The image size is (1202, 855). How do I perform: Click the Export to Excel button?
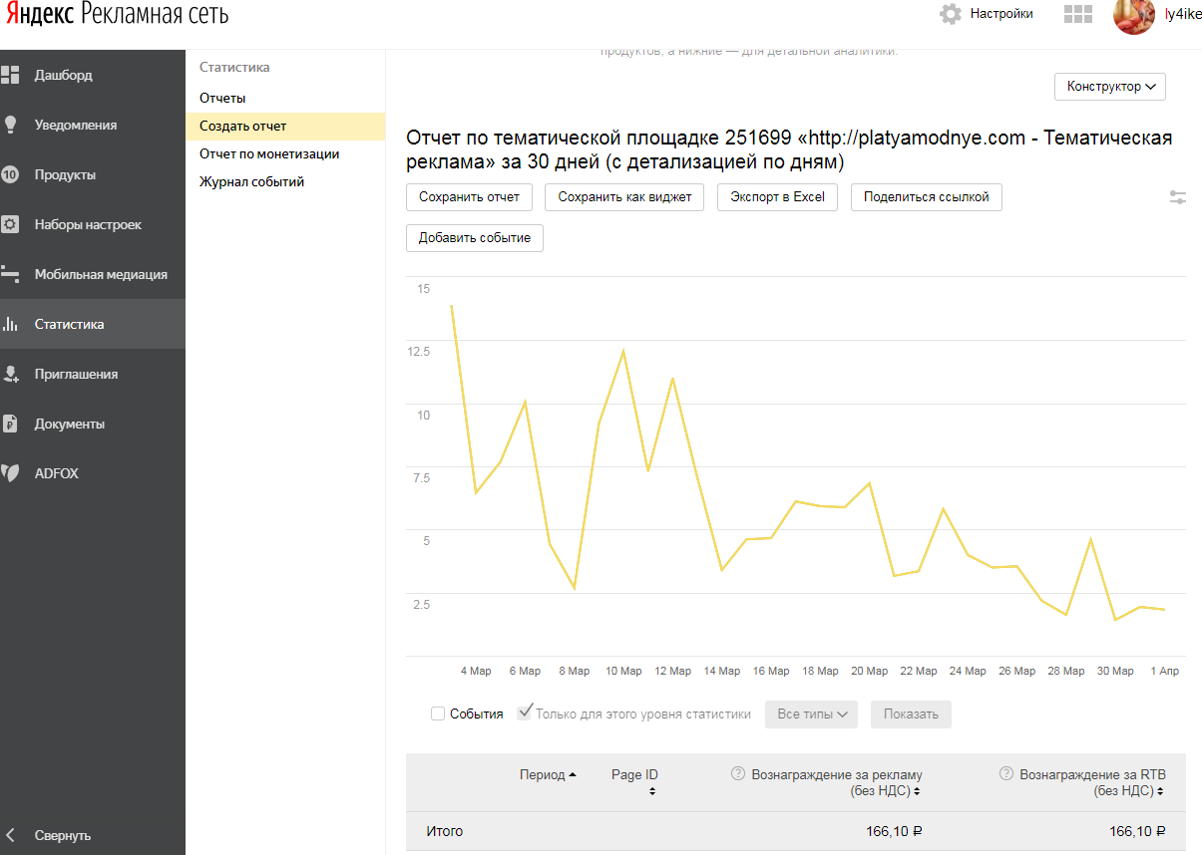777,197
